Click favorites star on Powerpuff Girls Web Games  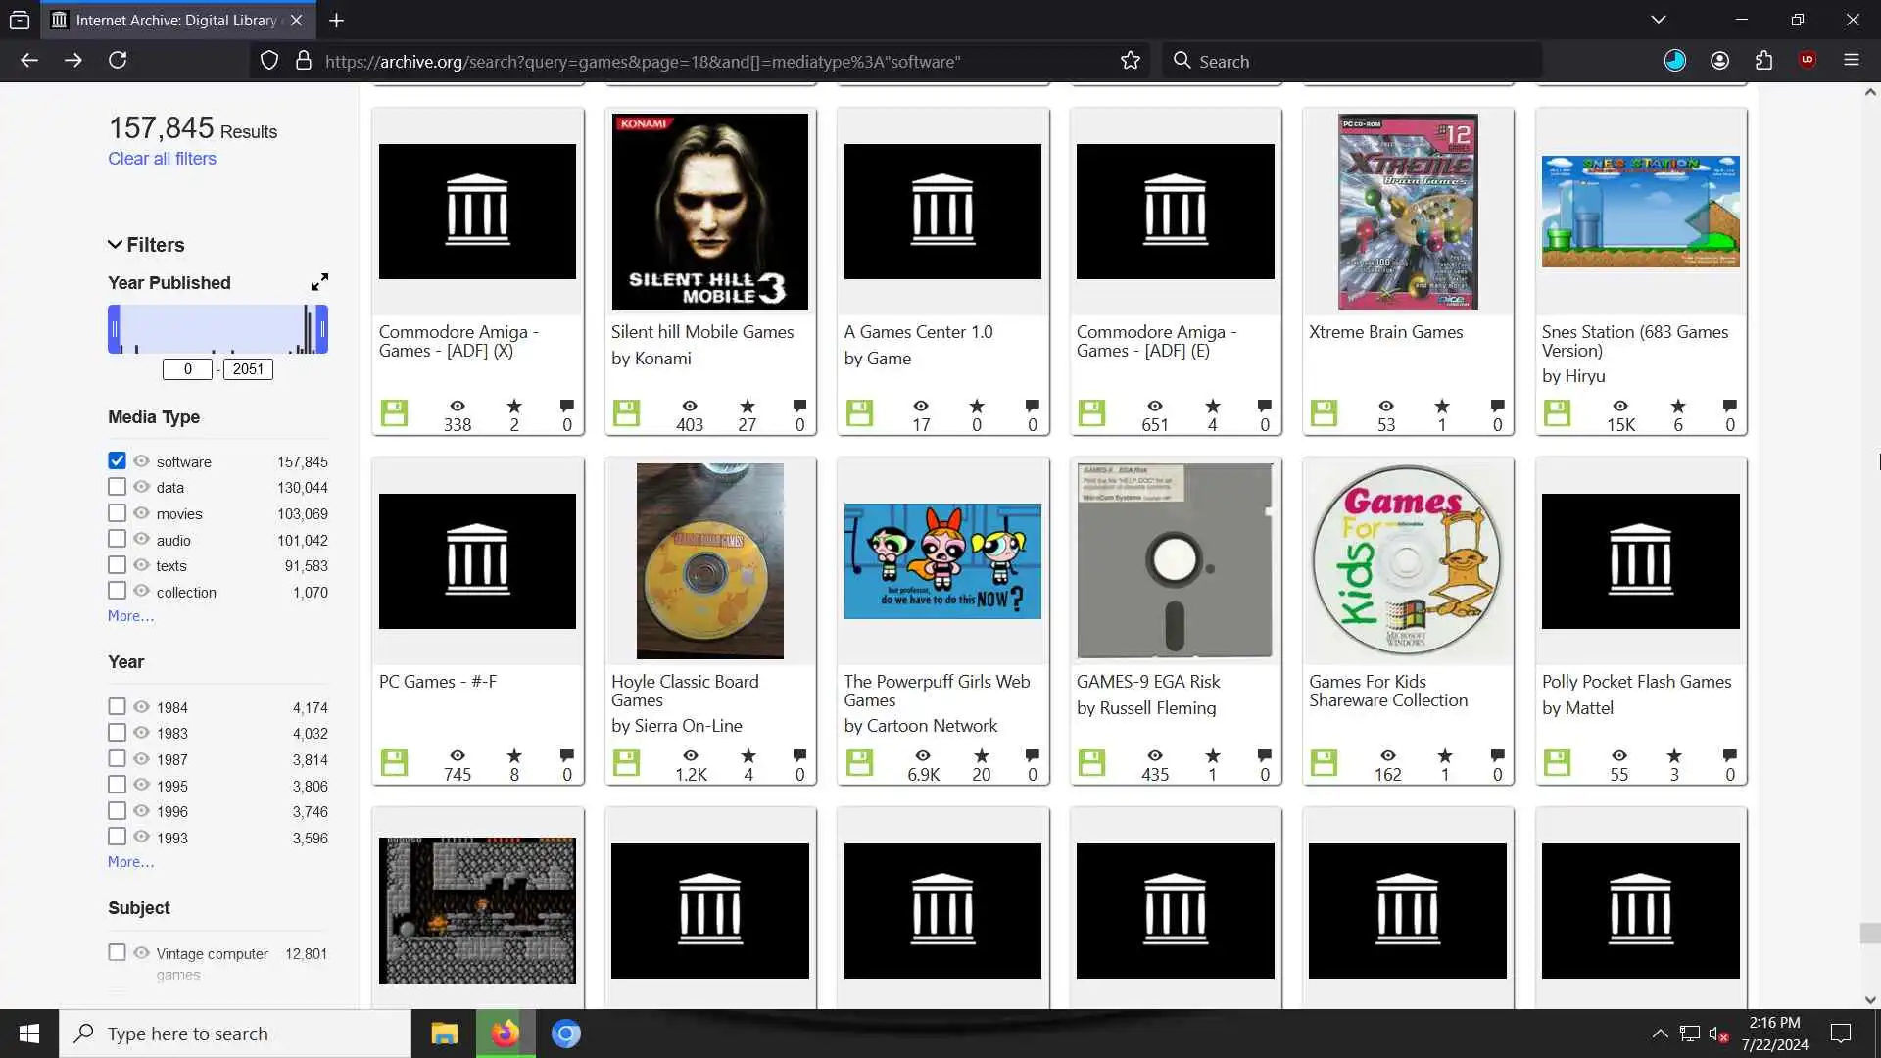(981, 755)
